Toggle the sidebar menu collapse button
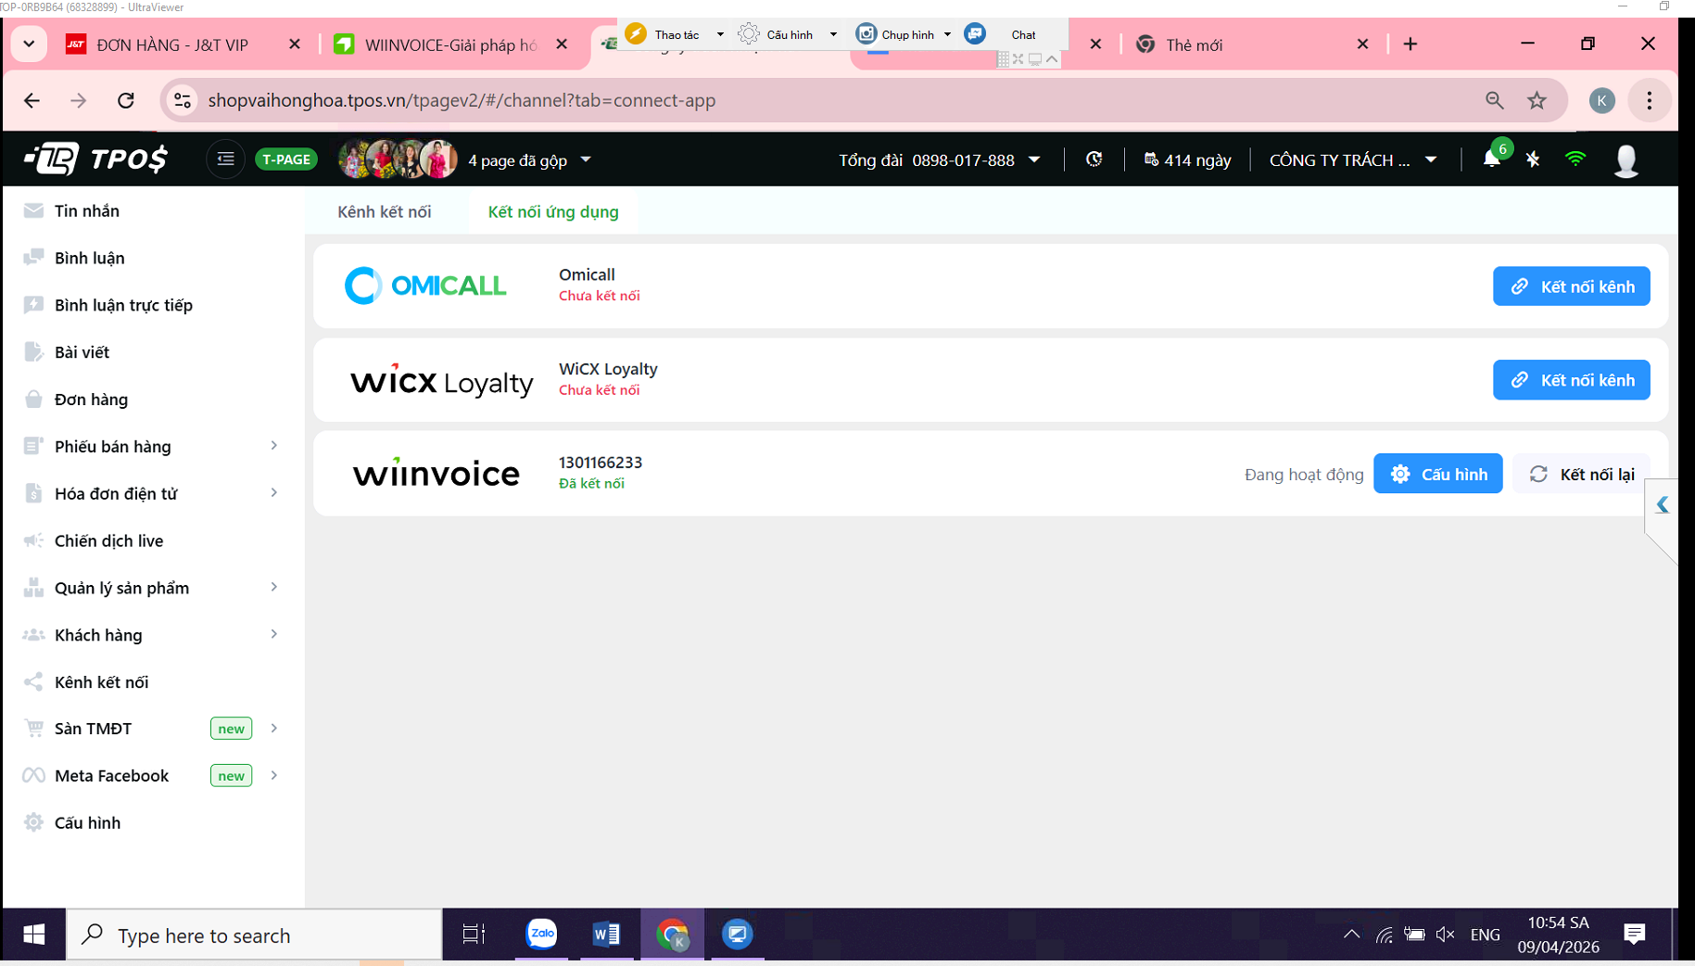This screenshot has height=966, width=1695. coord(225,159)
